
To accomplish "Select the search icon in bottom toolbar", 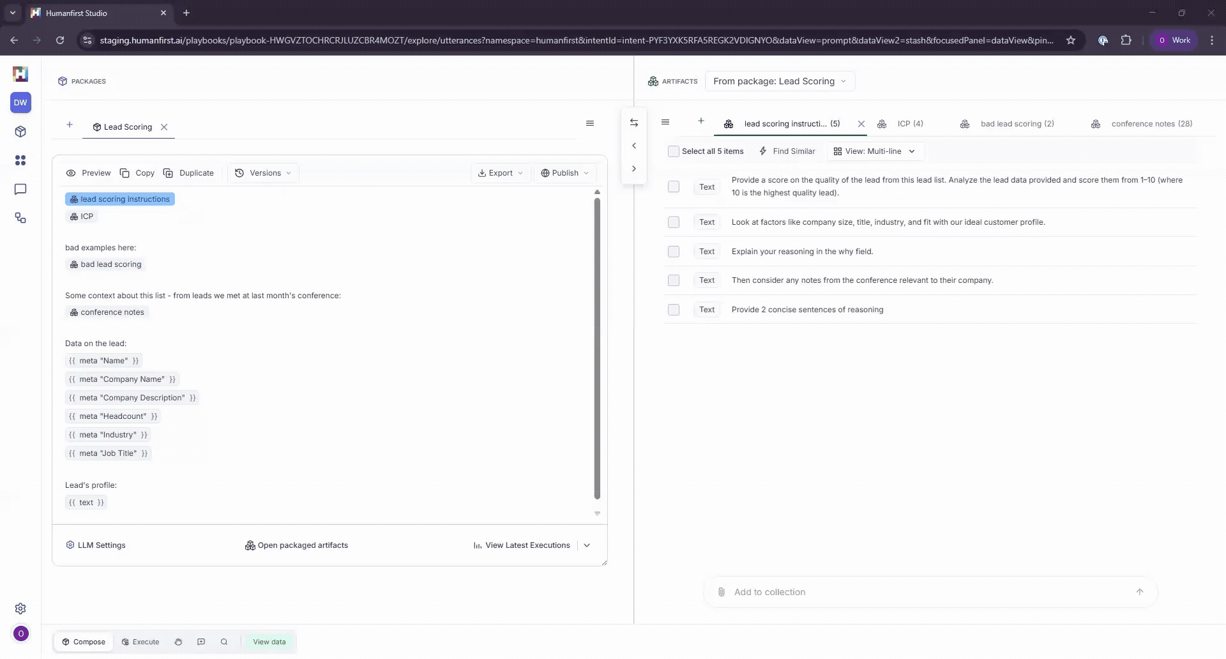I will (223, 642).
